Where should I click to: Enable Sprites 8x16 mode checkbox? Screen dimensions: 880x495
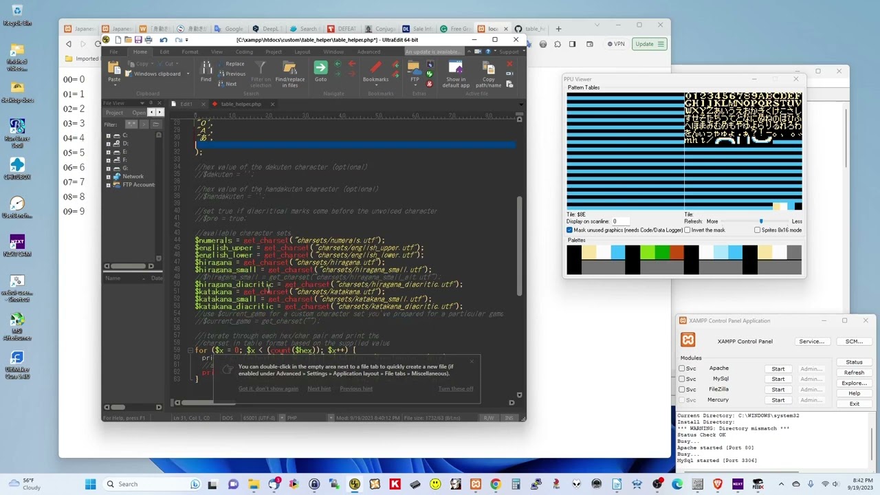click(x=758, y=230)
